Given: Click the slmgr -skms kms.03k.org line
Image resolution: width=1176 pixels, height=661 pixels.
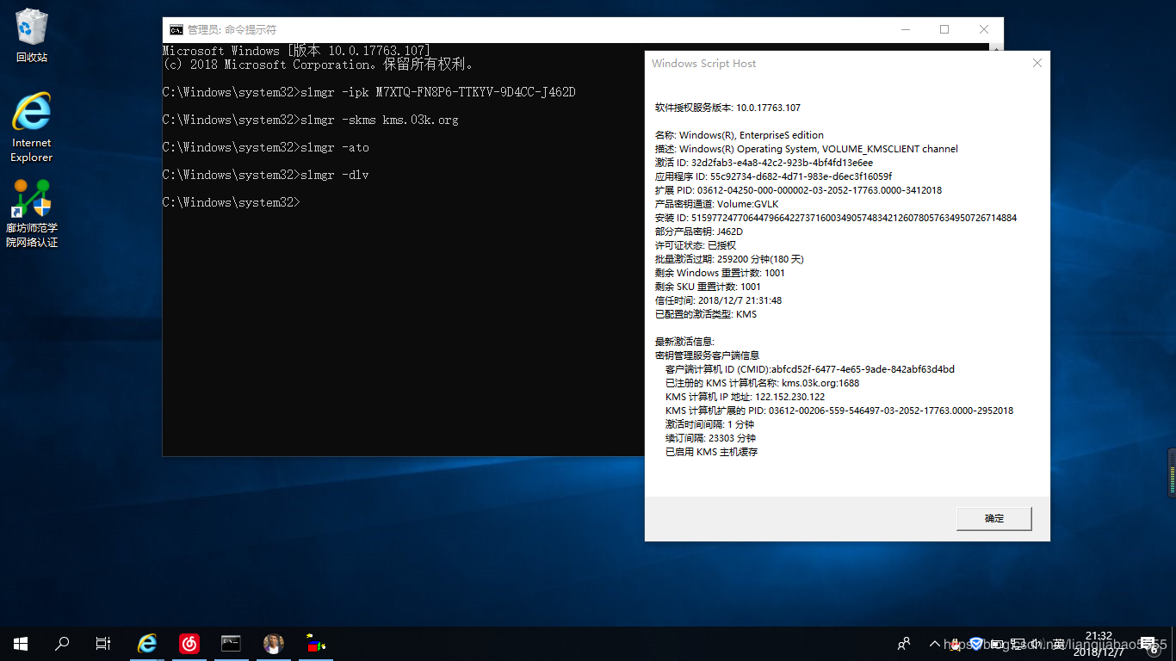Looking at the screenshot, I should click(311, 120).
